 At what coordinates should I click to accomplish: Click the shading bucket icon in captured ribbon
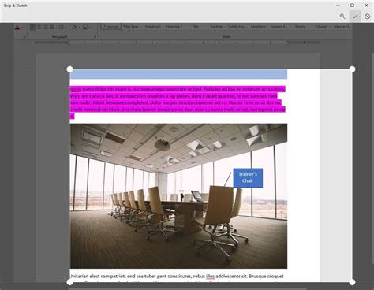(74, 27)
